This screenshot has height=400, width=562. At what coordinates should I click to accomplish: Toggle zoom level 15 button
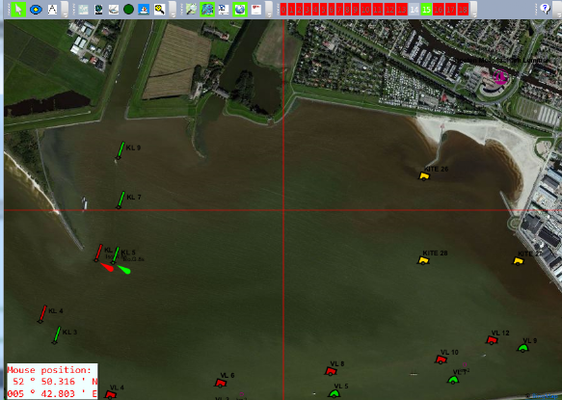coord(426,10)
